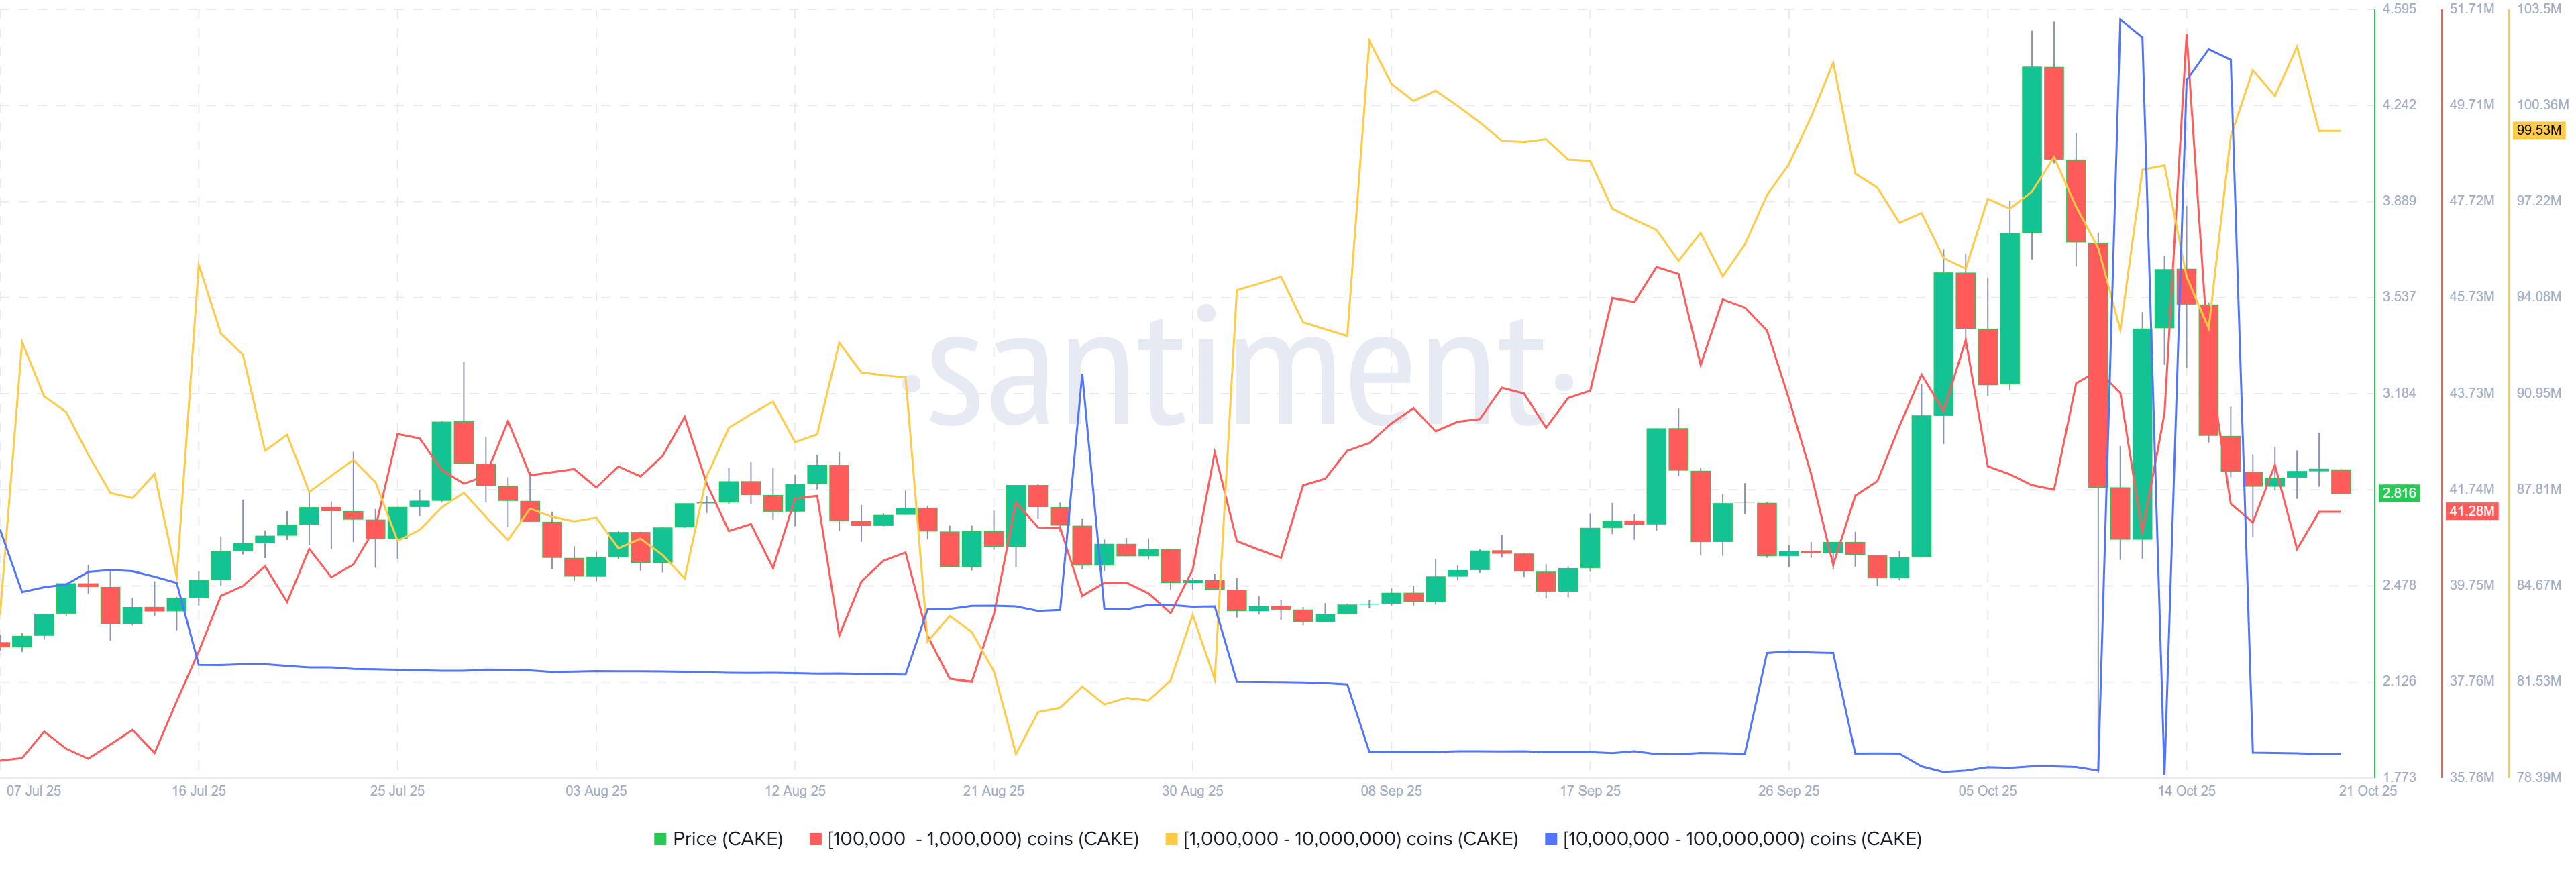Click the green 2.816 current price badge
This screenshot has height=872, width=2576.
tap(2399, 493)
